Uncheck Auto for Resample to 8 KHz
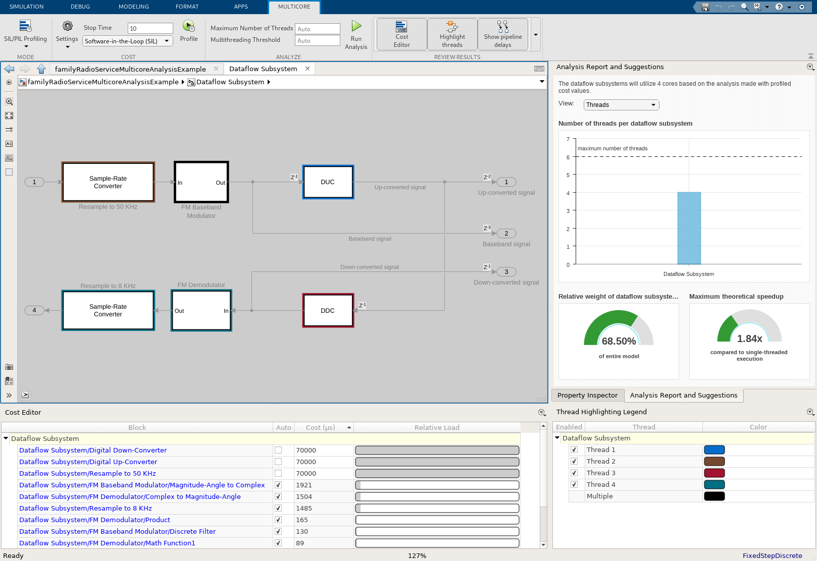The width and height of the screenshot is (817, 561). (x=278, y=508)
